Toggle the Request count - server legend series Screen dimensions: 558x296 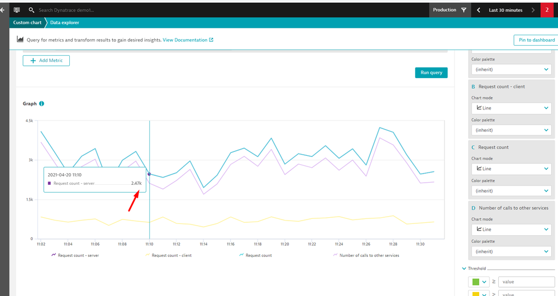point(76,255)
